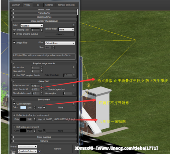Click help icon in Adaptive image sampler
The height and width of the screenshot is (154, 170).
click(x=73, y=67)
